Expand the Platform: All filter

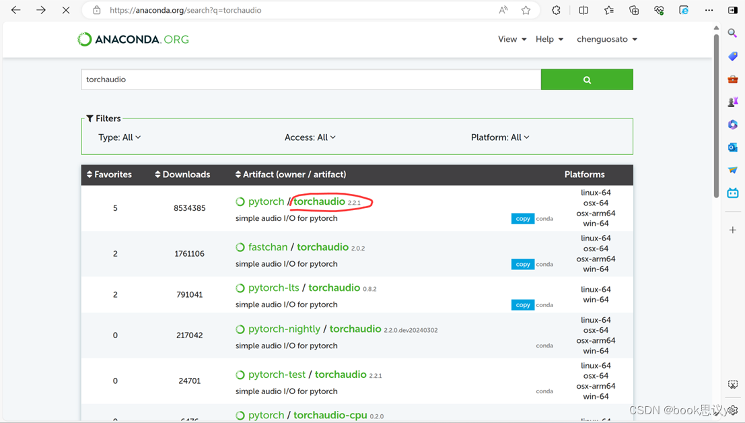[x=500, y=137]
